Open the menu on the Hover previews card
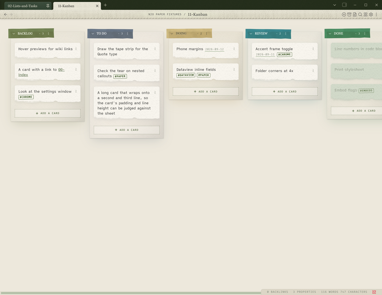Image resolution: width=382 pixels, height=295 pixels. point(76,49)
